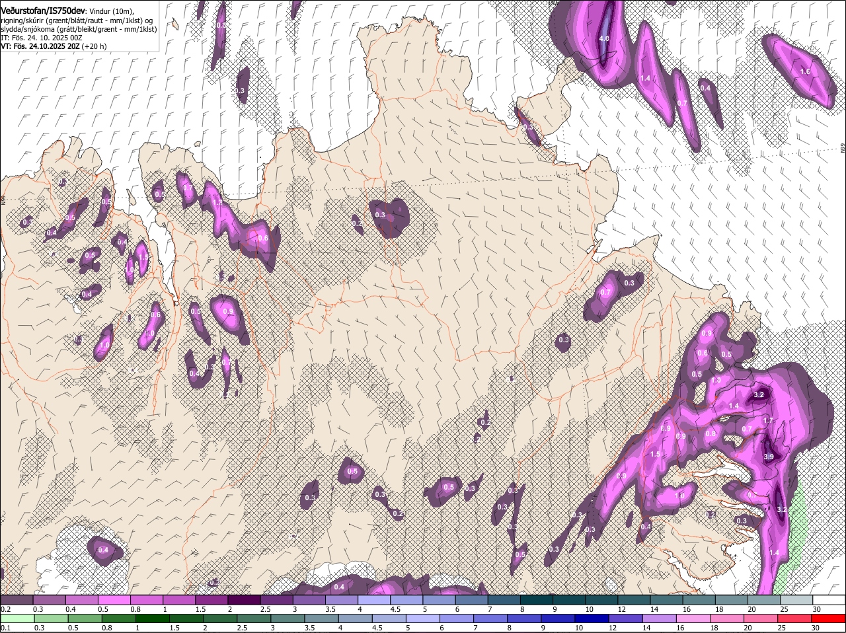846x633 pixels.
Task: Pick the grey-green swatch for 3–3.5 on green scale
Action: point(288,618)
